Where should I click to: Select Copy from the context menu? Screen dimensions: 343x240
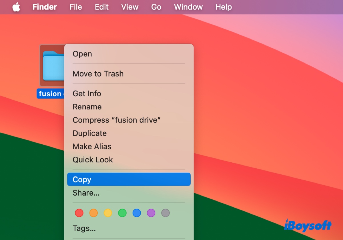[x=129, y=180]
